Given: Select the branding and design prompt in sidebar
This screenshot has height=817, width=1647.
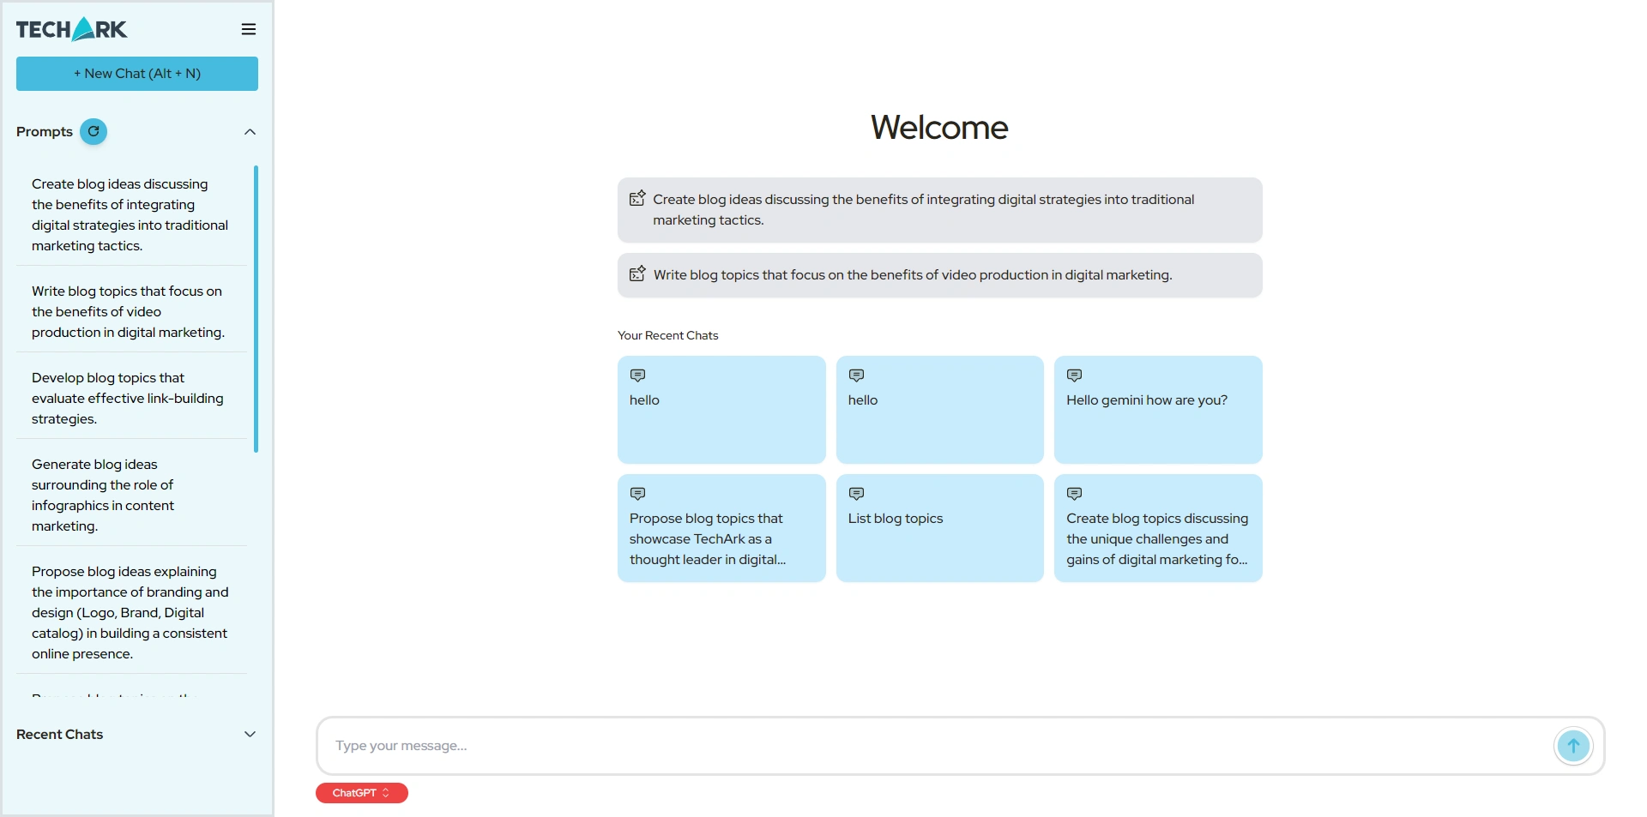Looking at the screenshot, I should tap(130, 613).
